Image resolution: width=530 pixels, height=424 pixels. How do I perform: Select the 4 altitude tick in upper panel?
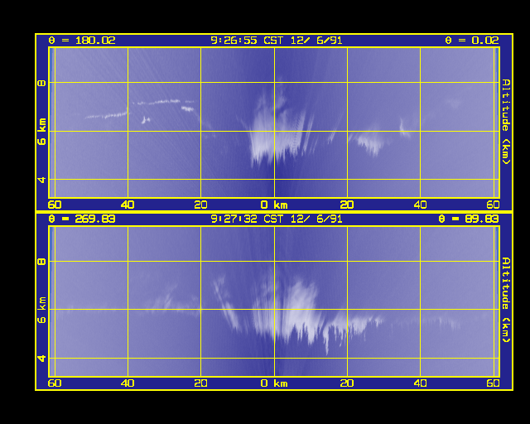[41, 180]
